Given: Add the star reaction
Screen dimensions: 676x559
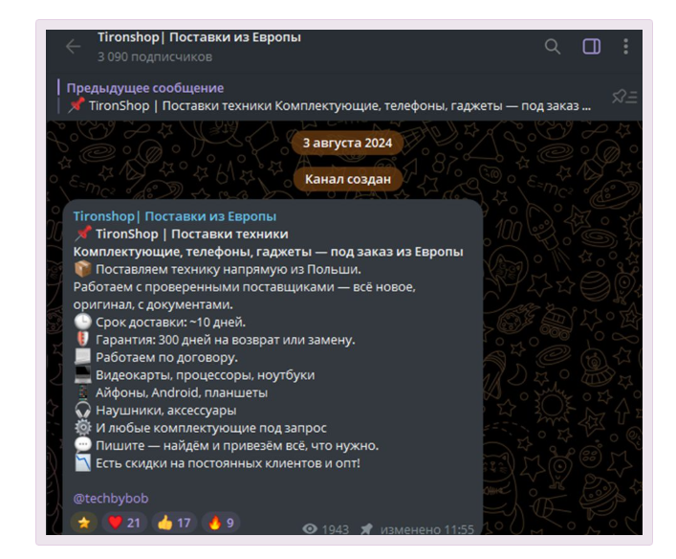Looking at the screenshot, I should [84, 523].
